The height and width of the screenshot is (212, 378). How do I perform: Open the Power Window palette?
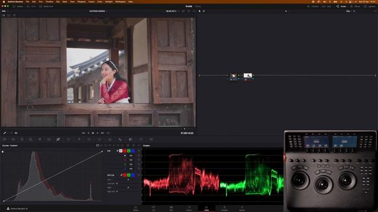click(x=89, y=139)
